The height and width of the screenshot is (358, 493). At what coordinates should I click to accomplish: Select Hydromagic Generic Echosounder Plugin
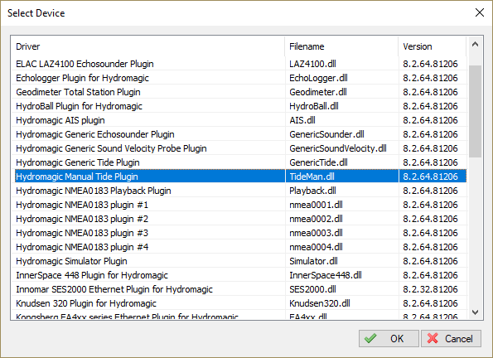click(x=95, y=134)
